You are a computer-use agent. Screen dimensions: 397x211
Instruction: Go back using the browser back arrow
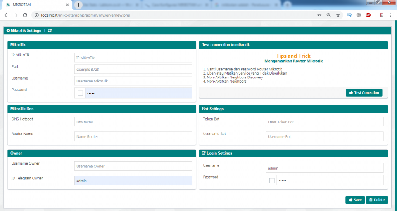pos(6,15)
